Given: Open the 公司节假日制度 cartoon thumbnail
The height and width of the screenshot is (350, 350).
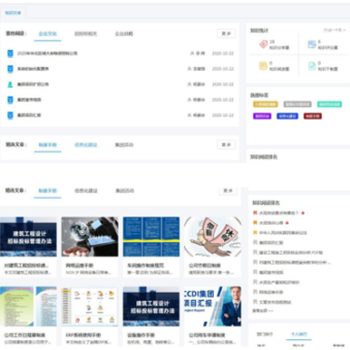Looking at the screenshot, I should pyautogui.click(x=213, y=237).
